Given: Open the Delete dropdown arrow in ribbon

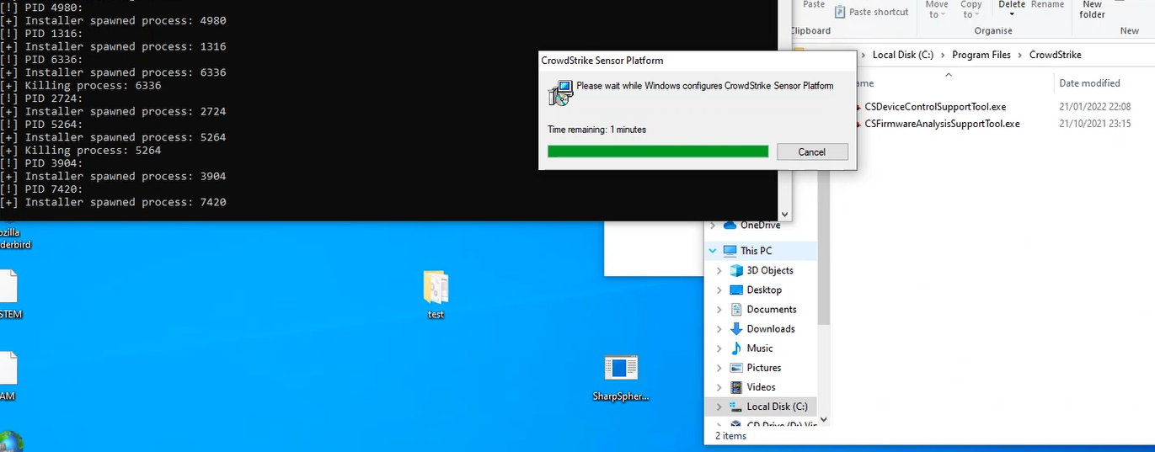Looking at the screenshot, I should pos(1012,14).
